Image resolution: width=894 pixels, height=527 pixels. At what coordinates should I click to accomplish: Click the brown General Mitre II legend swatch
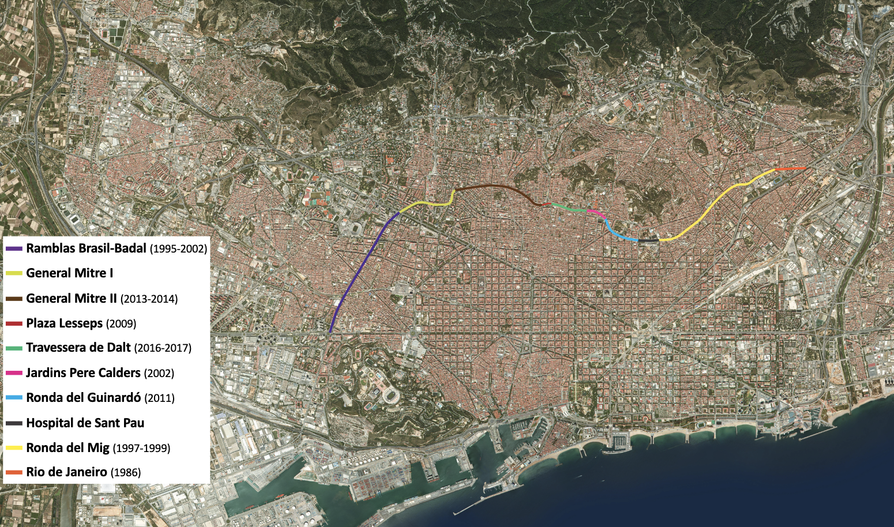coord(14,299)
